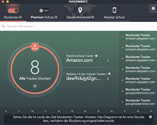157x125 pixels.
Task: Open the Mobiler Schutz tab label
Action: [x=114, y=17]
